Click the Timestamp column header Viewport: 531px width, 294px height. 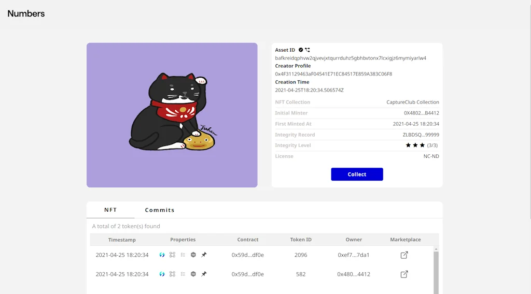pyautogui.click(x=122, y=240)
